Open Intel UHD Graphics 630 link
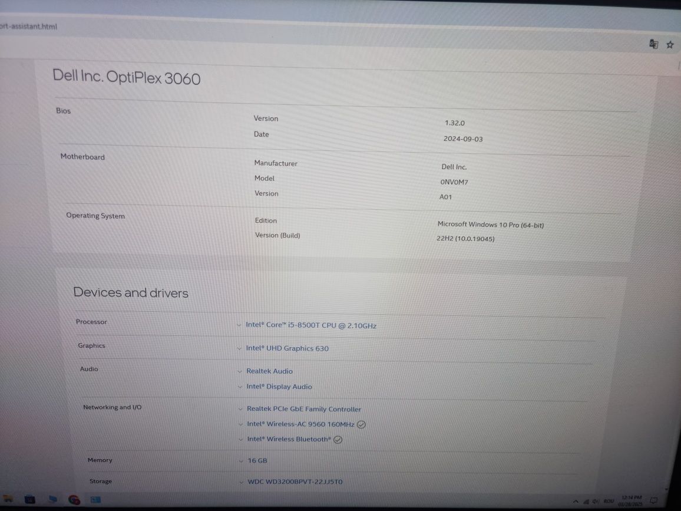The height and width of the screenshot is (511, 681). point(287,348)
